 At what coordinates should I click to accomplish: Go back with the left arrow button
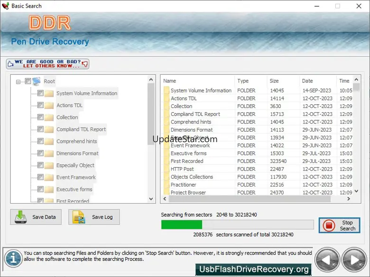tap(327, 260)
